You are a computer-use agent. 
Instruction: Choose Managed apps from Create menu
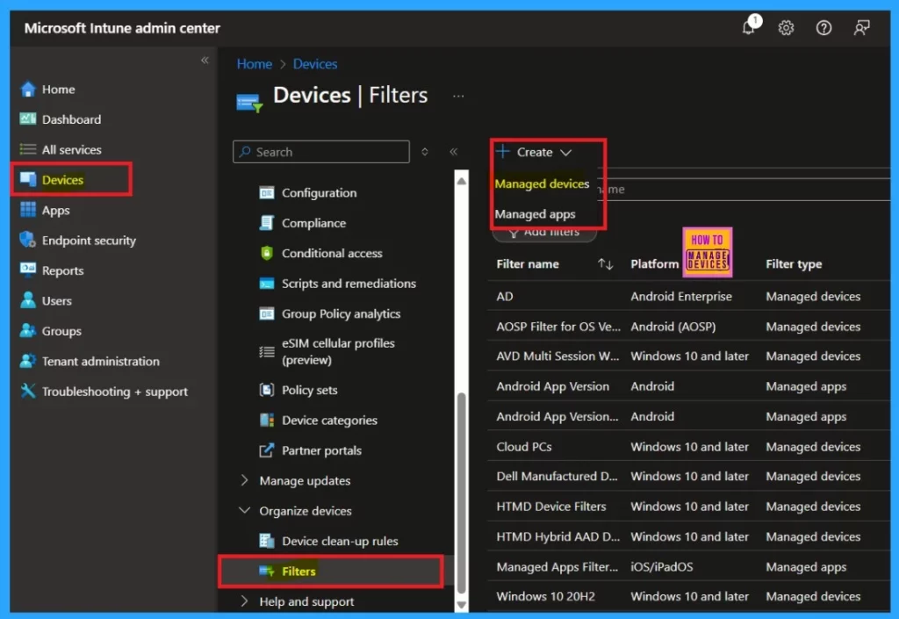535,214
